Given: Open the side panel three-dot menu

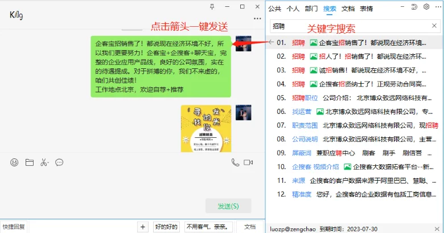Looking at the screenshot, I should [439, 7].
